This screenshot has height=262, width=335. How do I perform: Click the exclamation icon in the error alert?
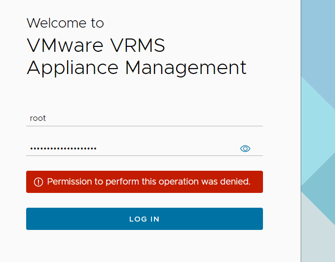click(38, 182)
